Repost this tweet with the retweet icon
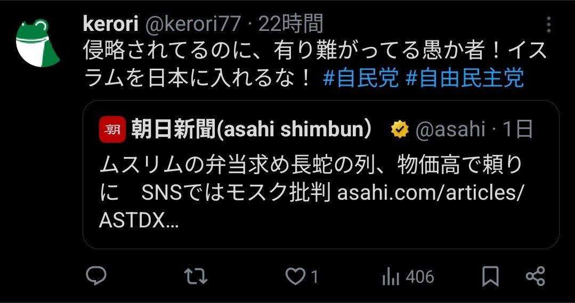This screenshot has width=575, height=303. click(196, 276)
